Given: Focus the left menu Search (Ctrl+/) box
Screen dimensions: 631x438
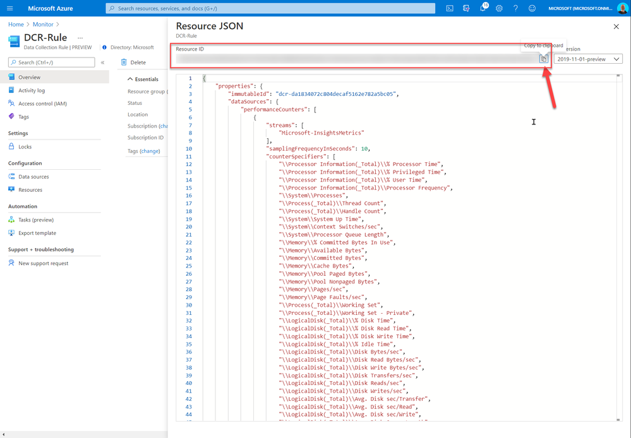Looking at the screenshot, I should point(52,62).
